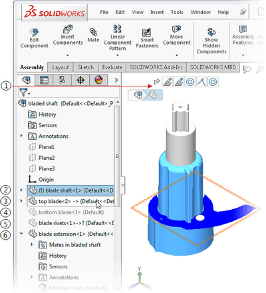Click the FeatureManager filter funnel icon

24,93
